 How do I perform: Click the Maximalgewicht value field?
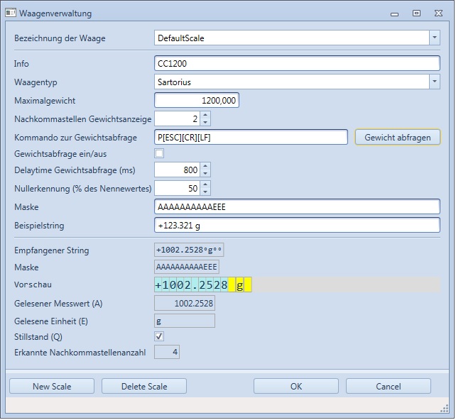click(x=197, y=101)
